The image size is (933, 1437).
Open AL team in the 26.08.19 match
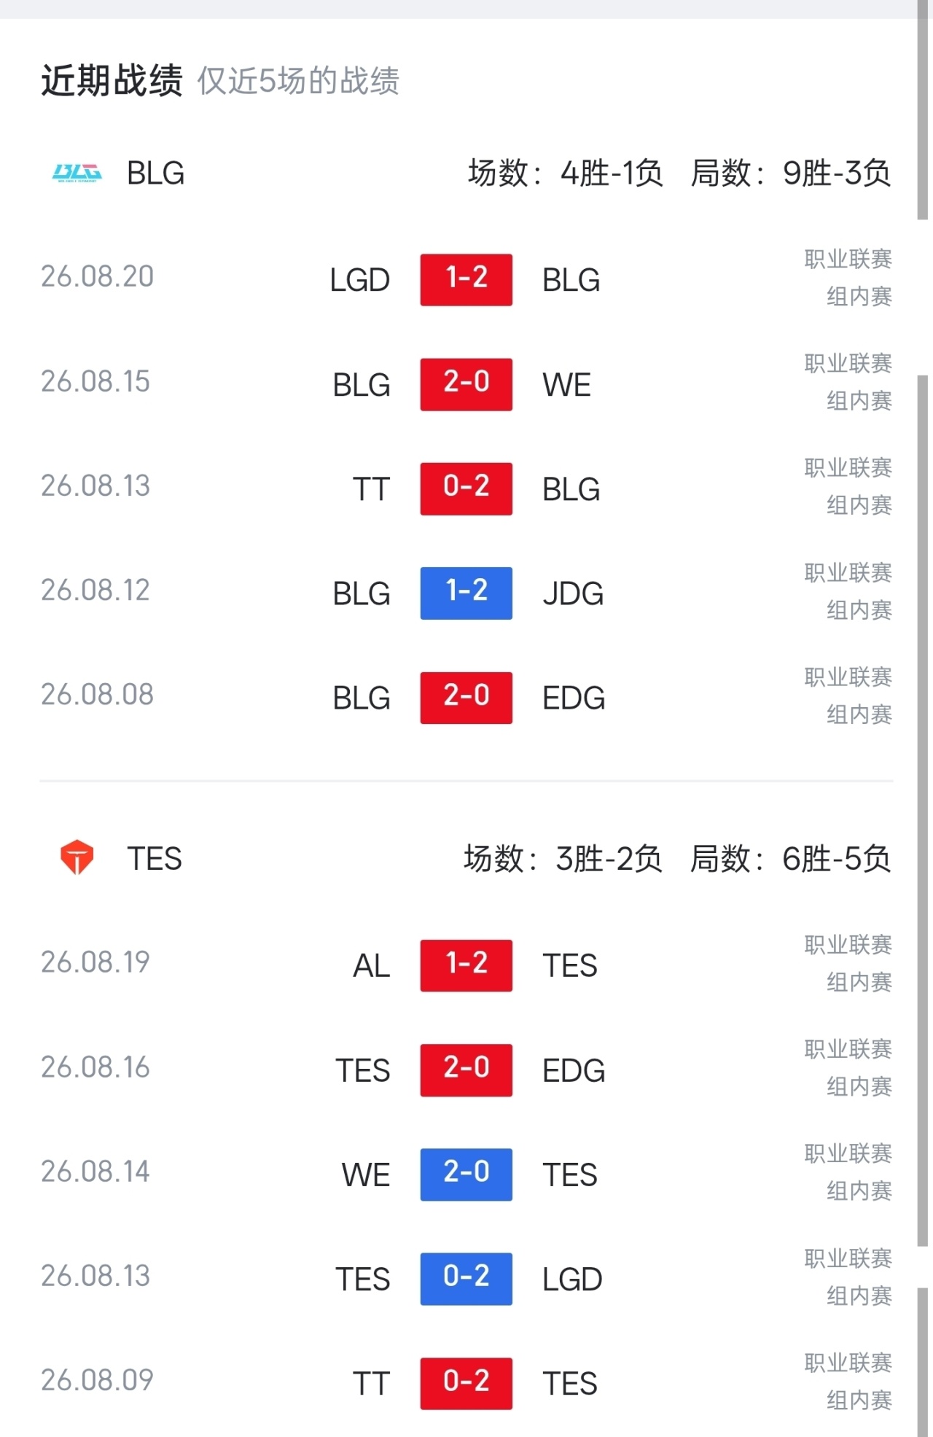372,966
